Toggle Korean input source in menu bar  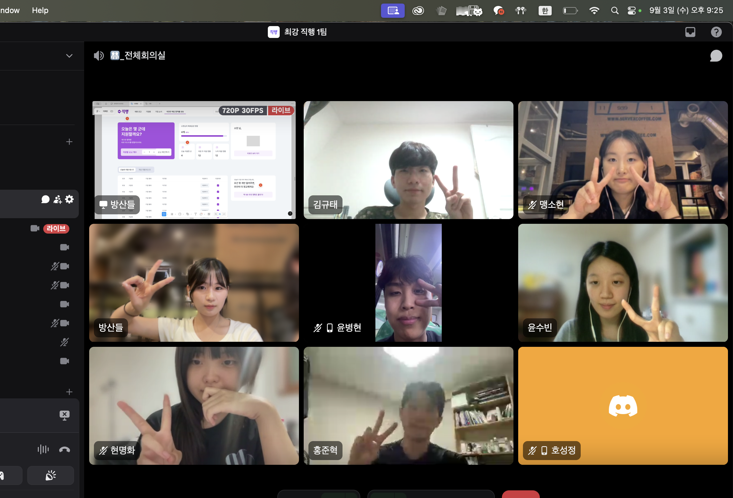pos(545,11)
